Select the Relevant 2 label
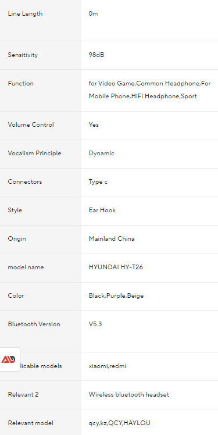Image resolution: width=218 pixels, height=435 pixels. point(23,394)
